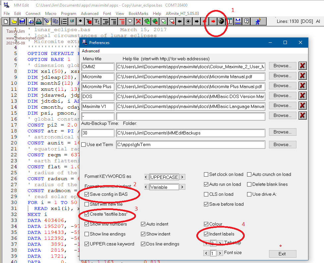The height and width of the screenshot is (263, 324).
Task: Click the running man icon in toolbar
Action: [x=258, y=22]
